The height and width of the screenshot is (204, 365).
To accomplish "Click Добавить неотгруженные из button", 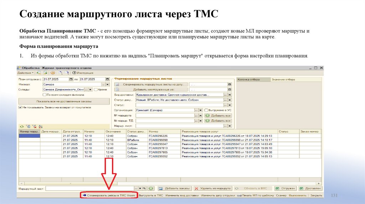I will [151, 90].
